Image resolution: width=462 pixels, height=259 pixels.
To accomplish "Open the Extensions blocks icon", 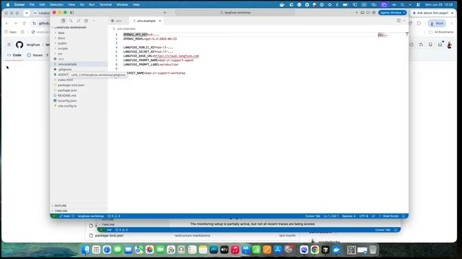I will point(86,21).
